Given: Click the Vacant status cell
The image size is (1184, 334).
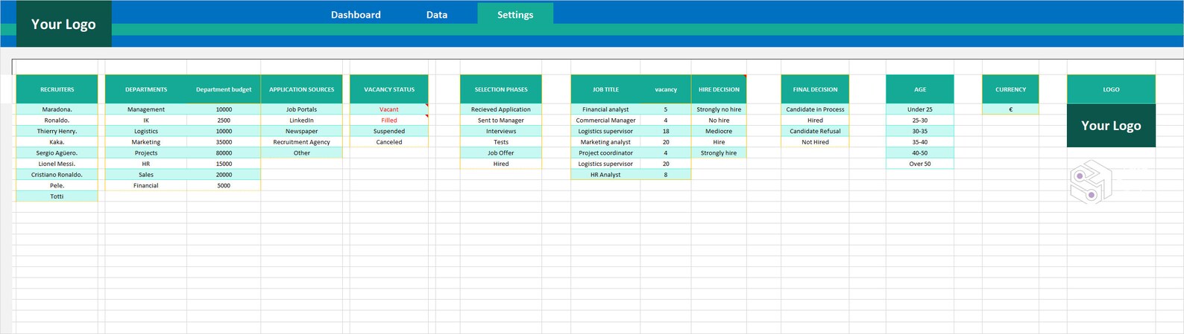Looking at the screenshot, I should coord(389,109).
